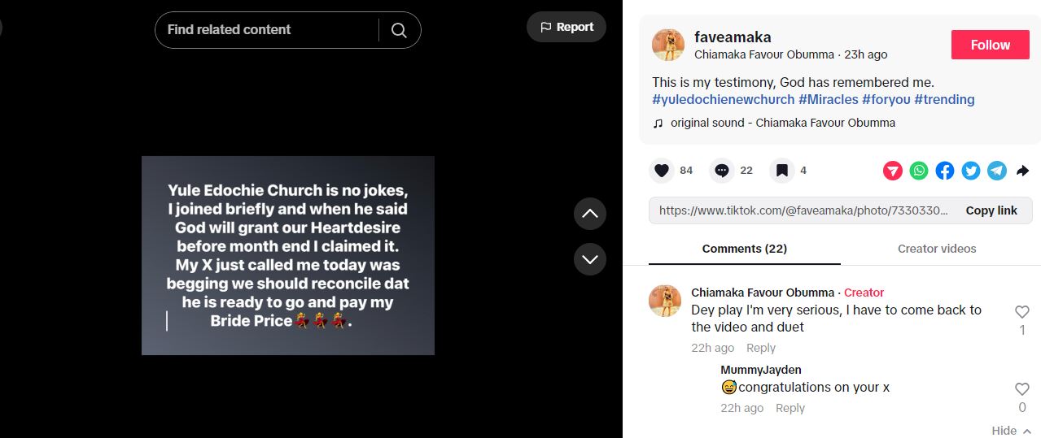Click the search magnifier icon

pos(399,30)
